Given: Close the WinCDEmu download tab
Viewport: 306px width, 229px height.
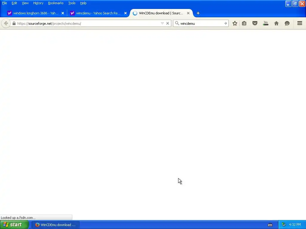Looking at the screenshot, I should (x=188, y=13).
